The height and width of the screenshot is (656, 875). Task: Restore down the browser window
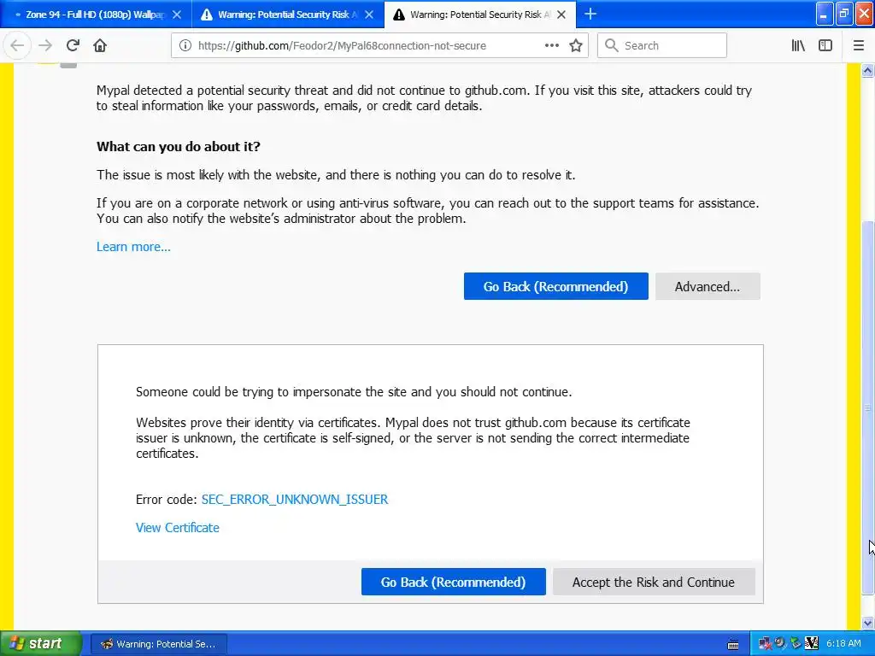pyautogui.click(x=844, y=14)
